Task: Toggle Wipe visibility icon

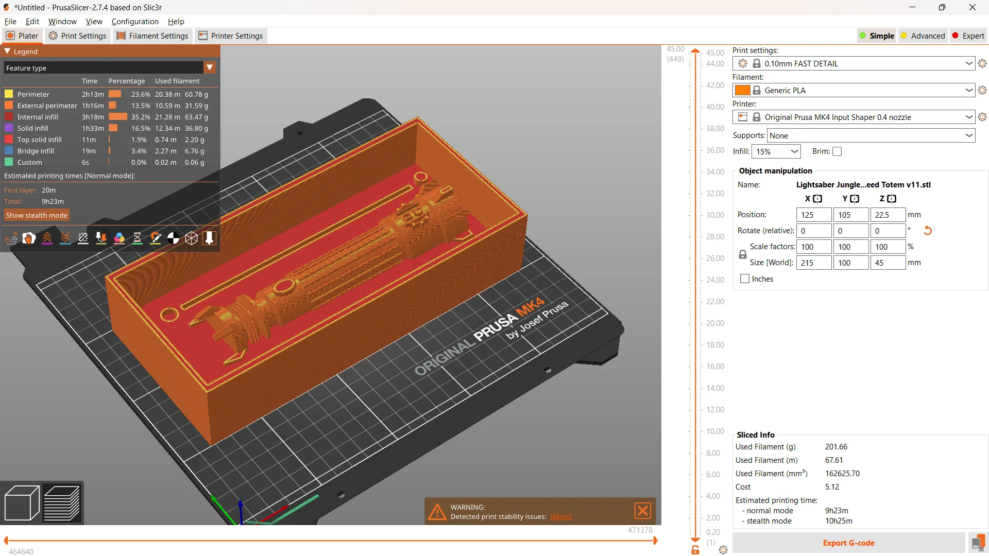Action: (29, 238)
